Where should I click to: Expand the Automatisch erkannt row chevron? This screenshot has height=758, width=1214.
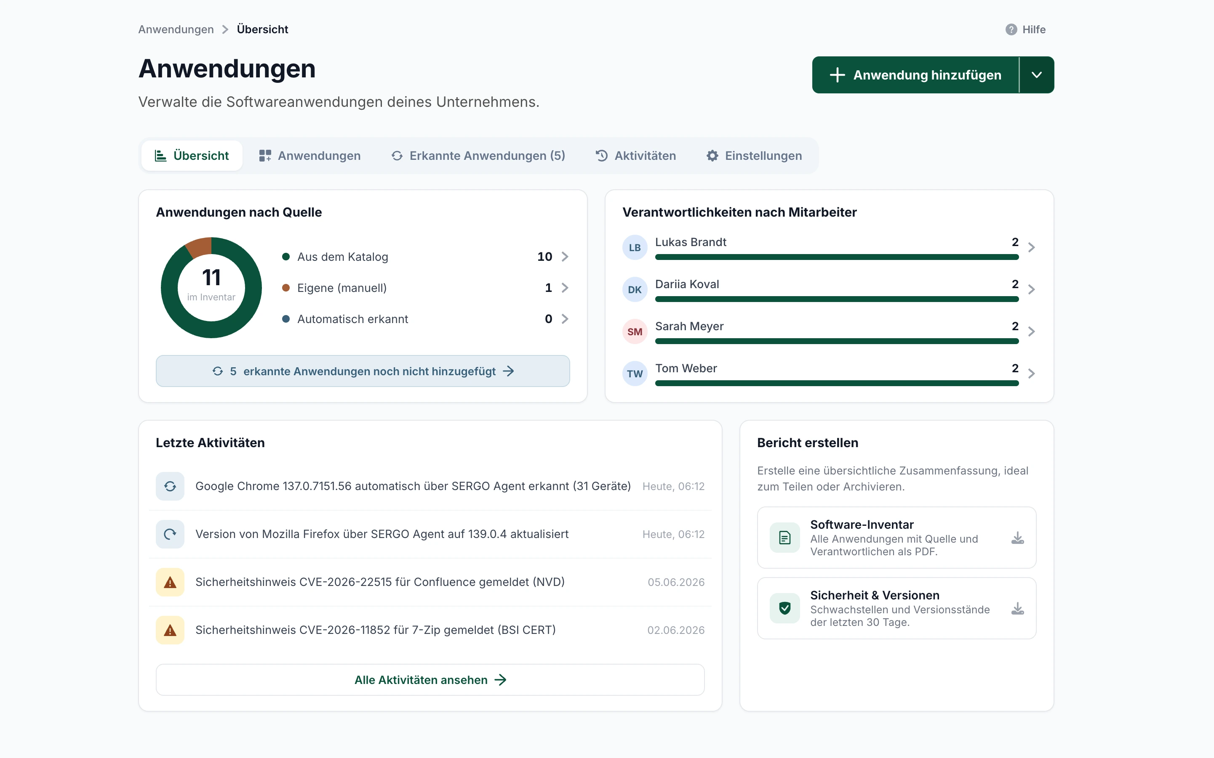[565, 319]
